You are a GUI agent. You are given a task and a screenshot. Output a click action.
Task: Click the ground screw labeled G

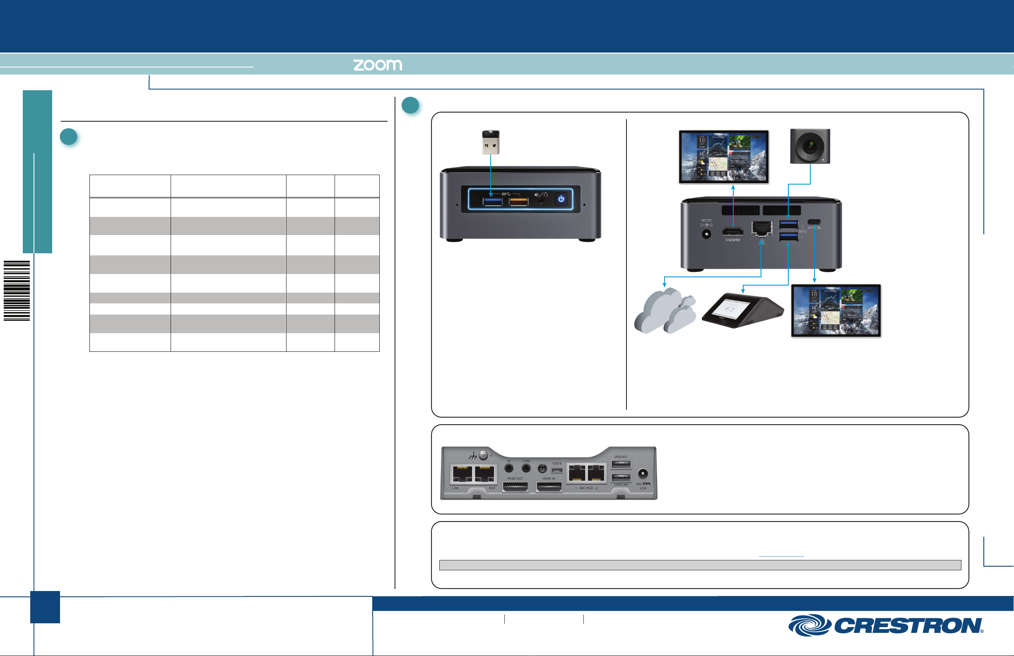[483, 455]
